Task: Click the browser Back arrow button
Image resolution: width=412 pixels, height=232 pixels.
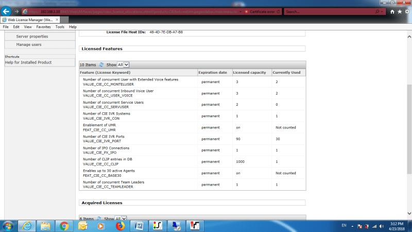Action: point(6,11)
